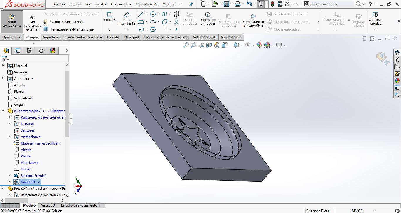This screenshot has height=213, width=401.
Task: Switch to the Superficies tab
Action: click(51, 37)
